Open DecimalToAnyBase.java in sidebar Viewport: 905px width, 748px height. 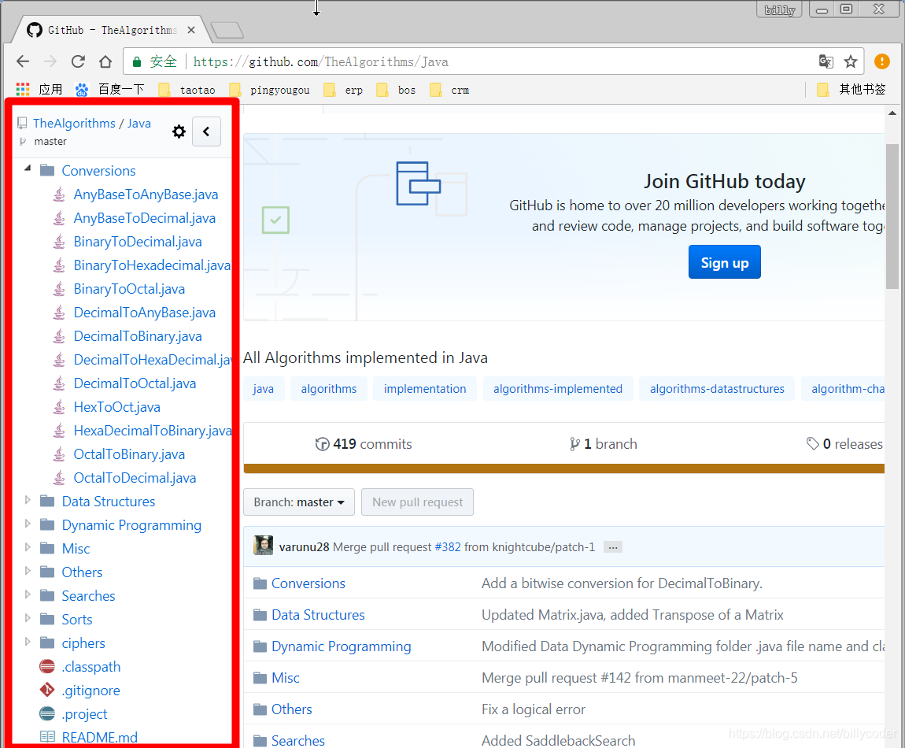click(x=144, y=313)
